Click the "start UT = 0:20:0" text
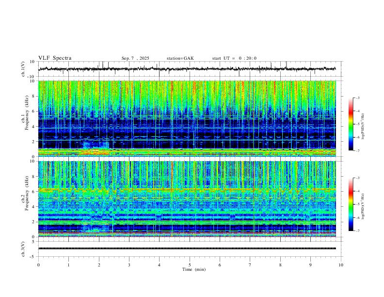 (x=234, y=58)
